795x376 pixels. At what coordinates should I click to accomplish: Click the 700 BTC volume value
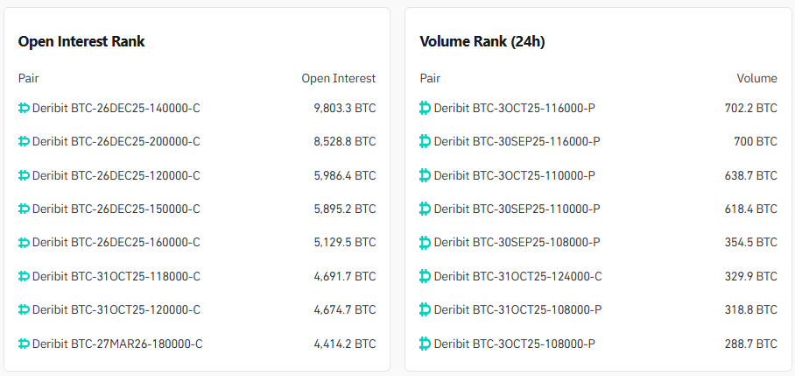(756, 142)
